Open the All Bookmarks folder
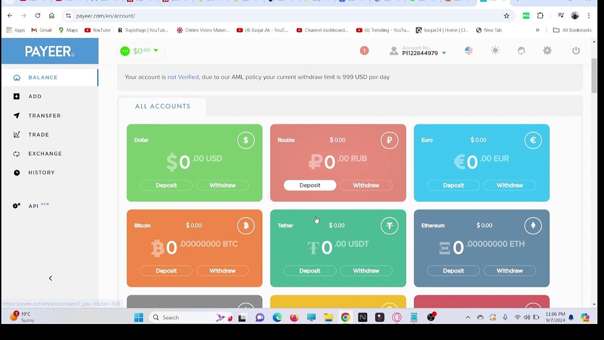604x340 pixels. (x=572, y=30)
